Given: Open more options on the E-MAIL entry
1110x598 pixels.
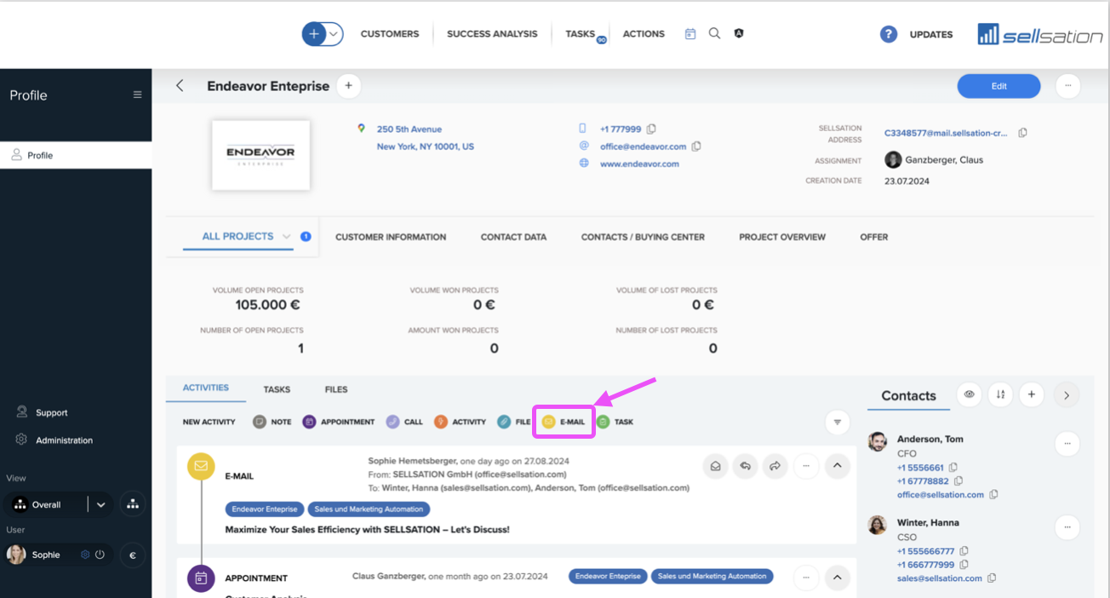Looking at the screenshot, I should (806, 466).
